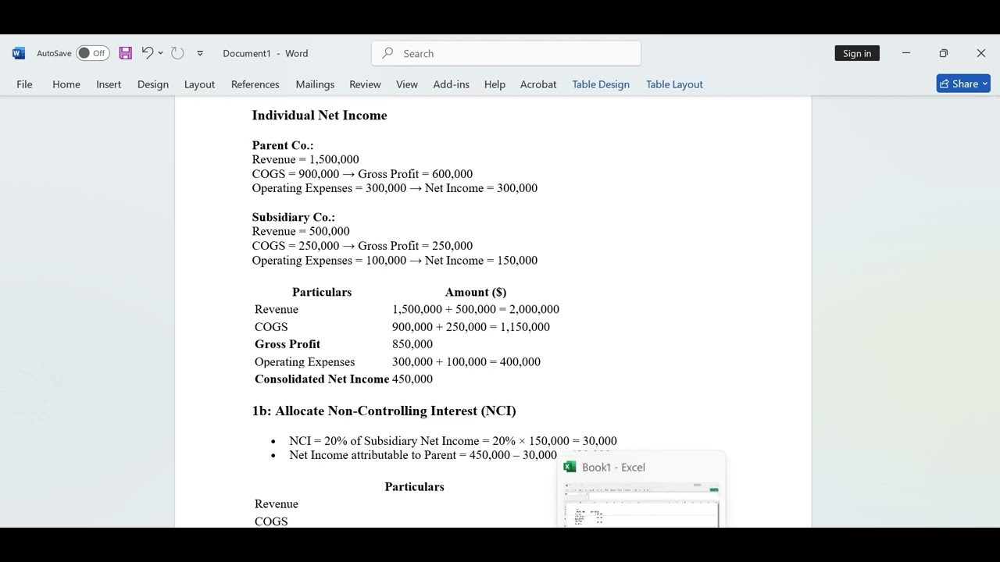Click the 'Individual Net Income' heading
Image resolution: width=1000 pixels, height=562 pixels.
tap(320, 116)
